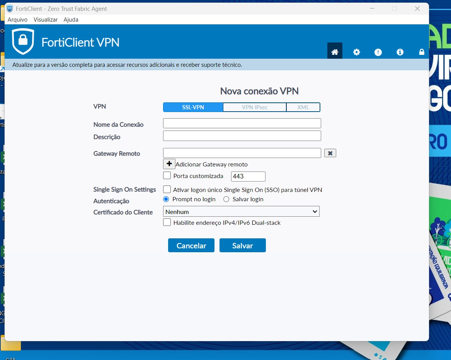
Task: Click the Gateway Remoto input field
Action: click(242, 153)
